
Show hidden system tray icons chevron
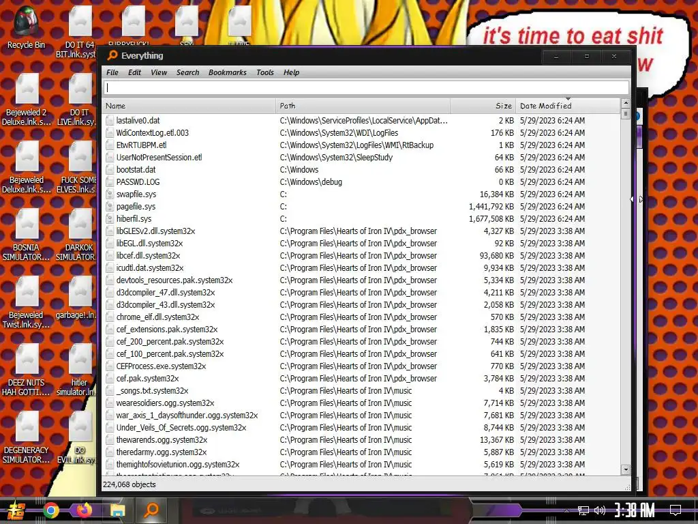[566, 510]
